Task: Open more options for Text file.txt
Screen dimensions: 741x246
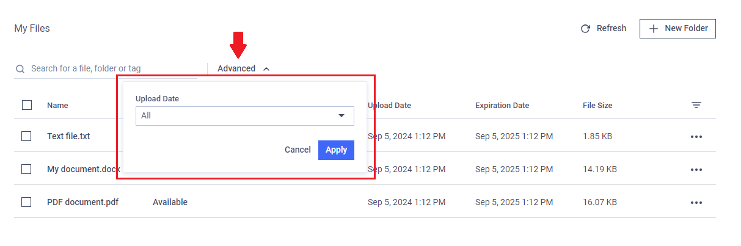Action: (696, 137)
